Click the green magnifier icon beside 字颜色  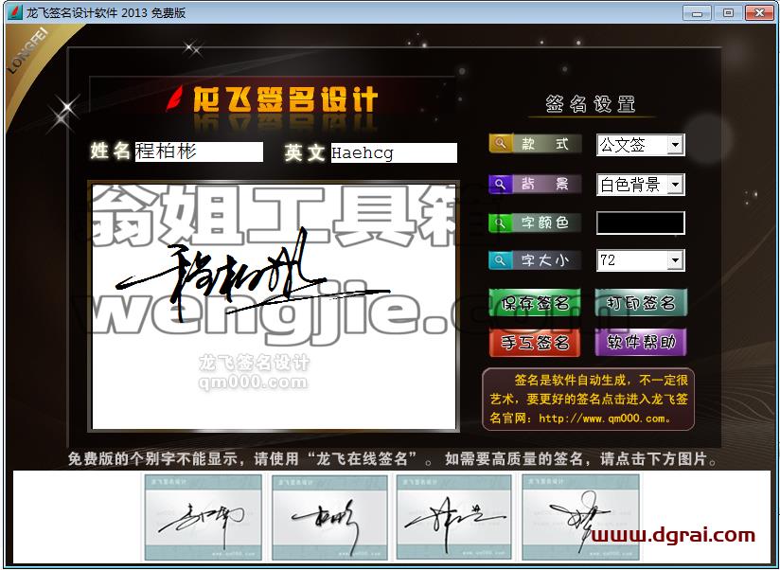(x=500, y=223)
